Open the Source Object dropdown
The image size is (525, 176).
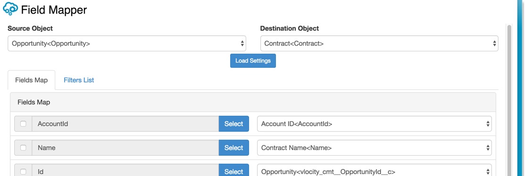pyautogui.click(x=127, y=43)
